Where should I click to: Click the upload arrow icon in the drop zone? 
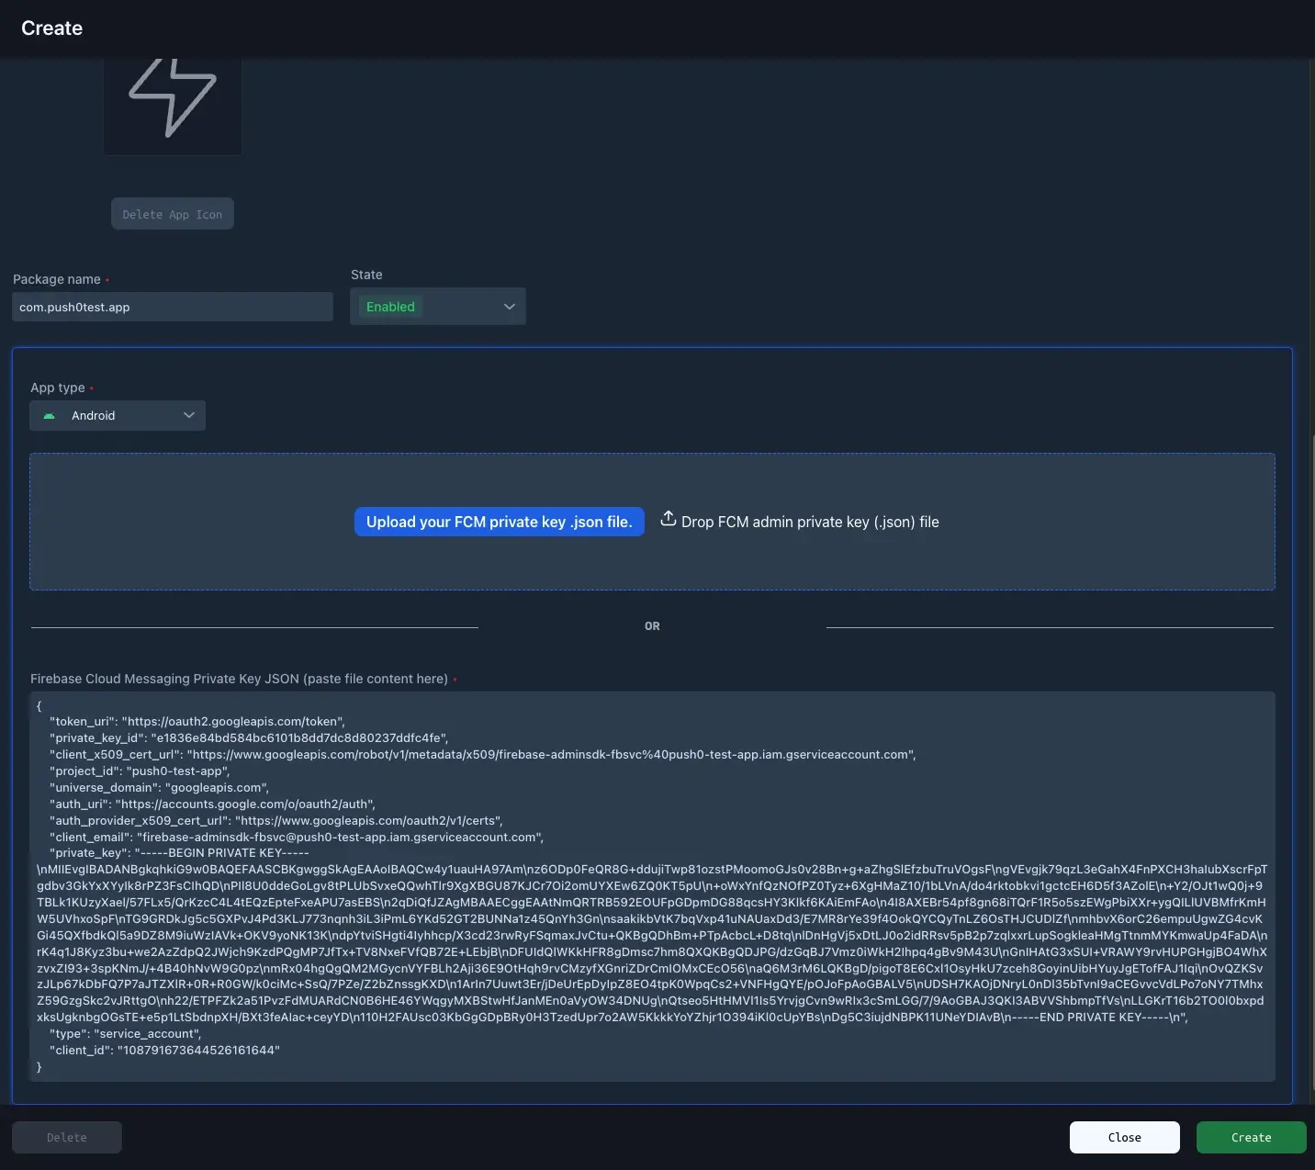(668, 519)
